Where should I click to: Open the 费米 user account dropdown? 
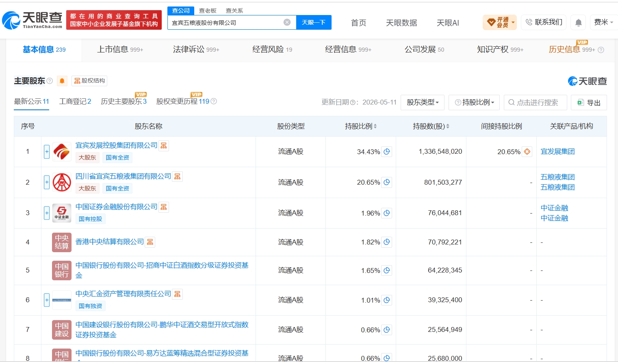tap(604, 22)
